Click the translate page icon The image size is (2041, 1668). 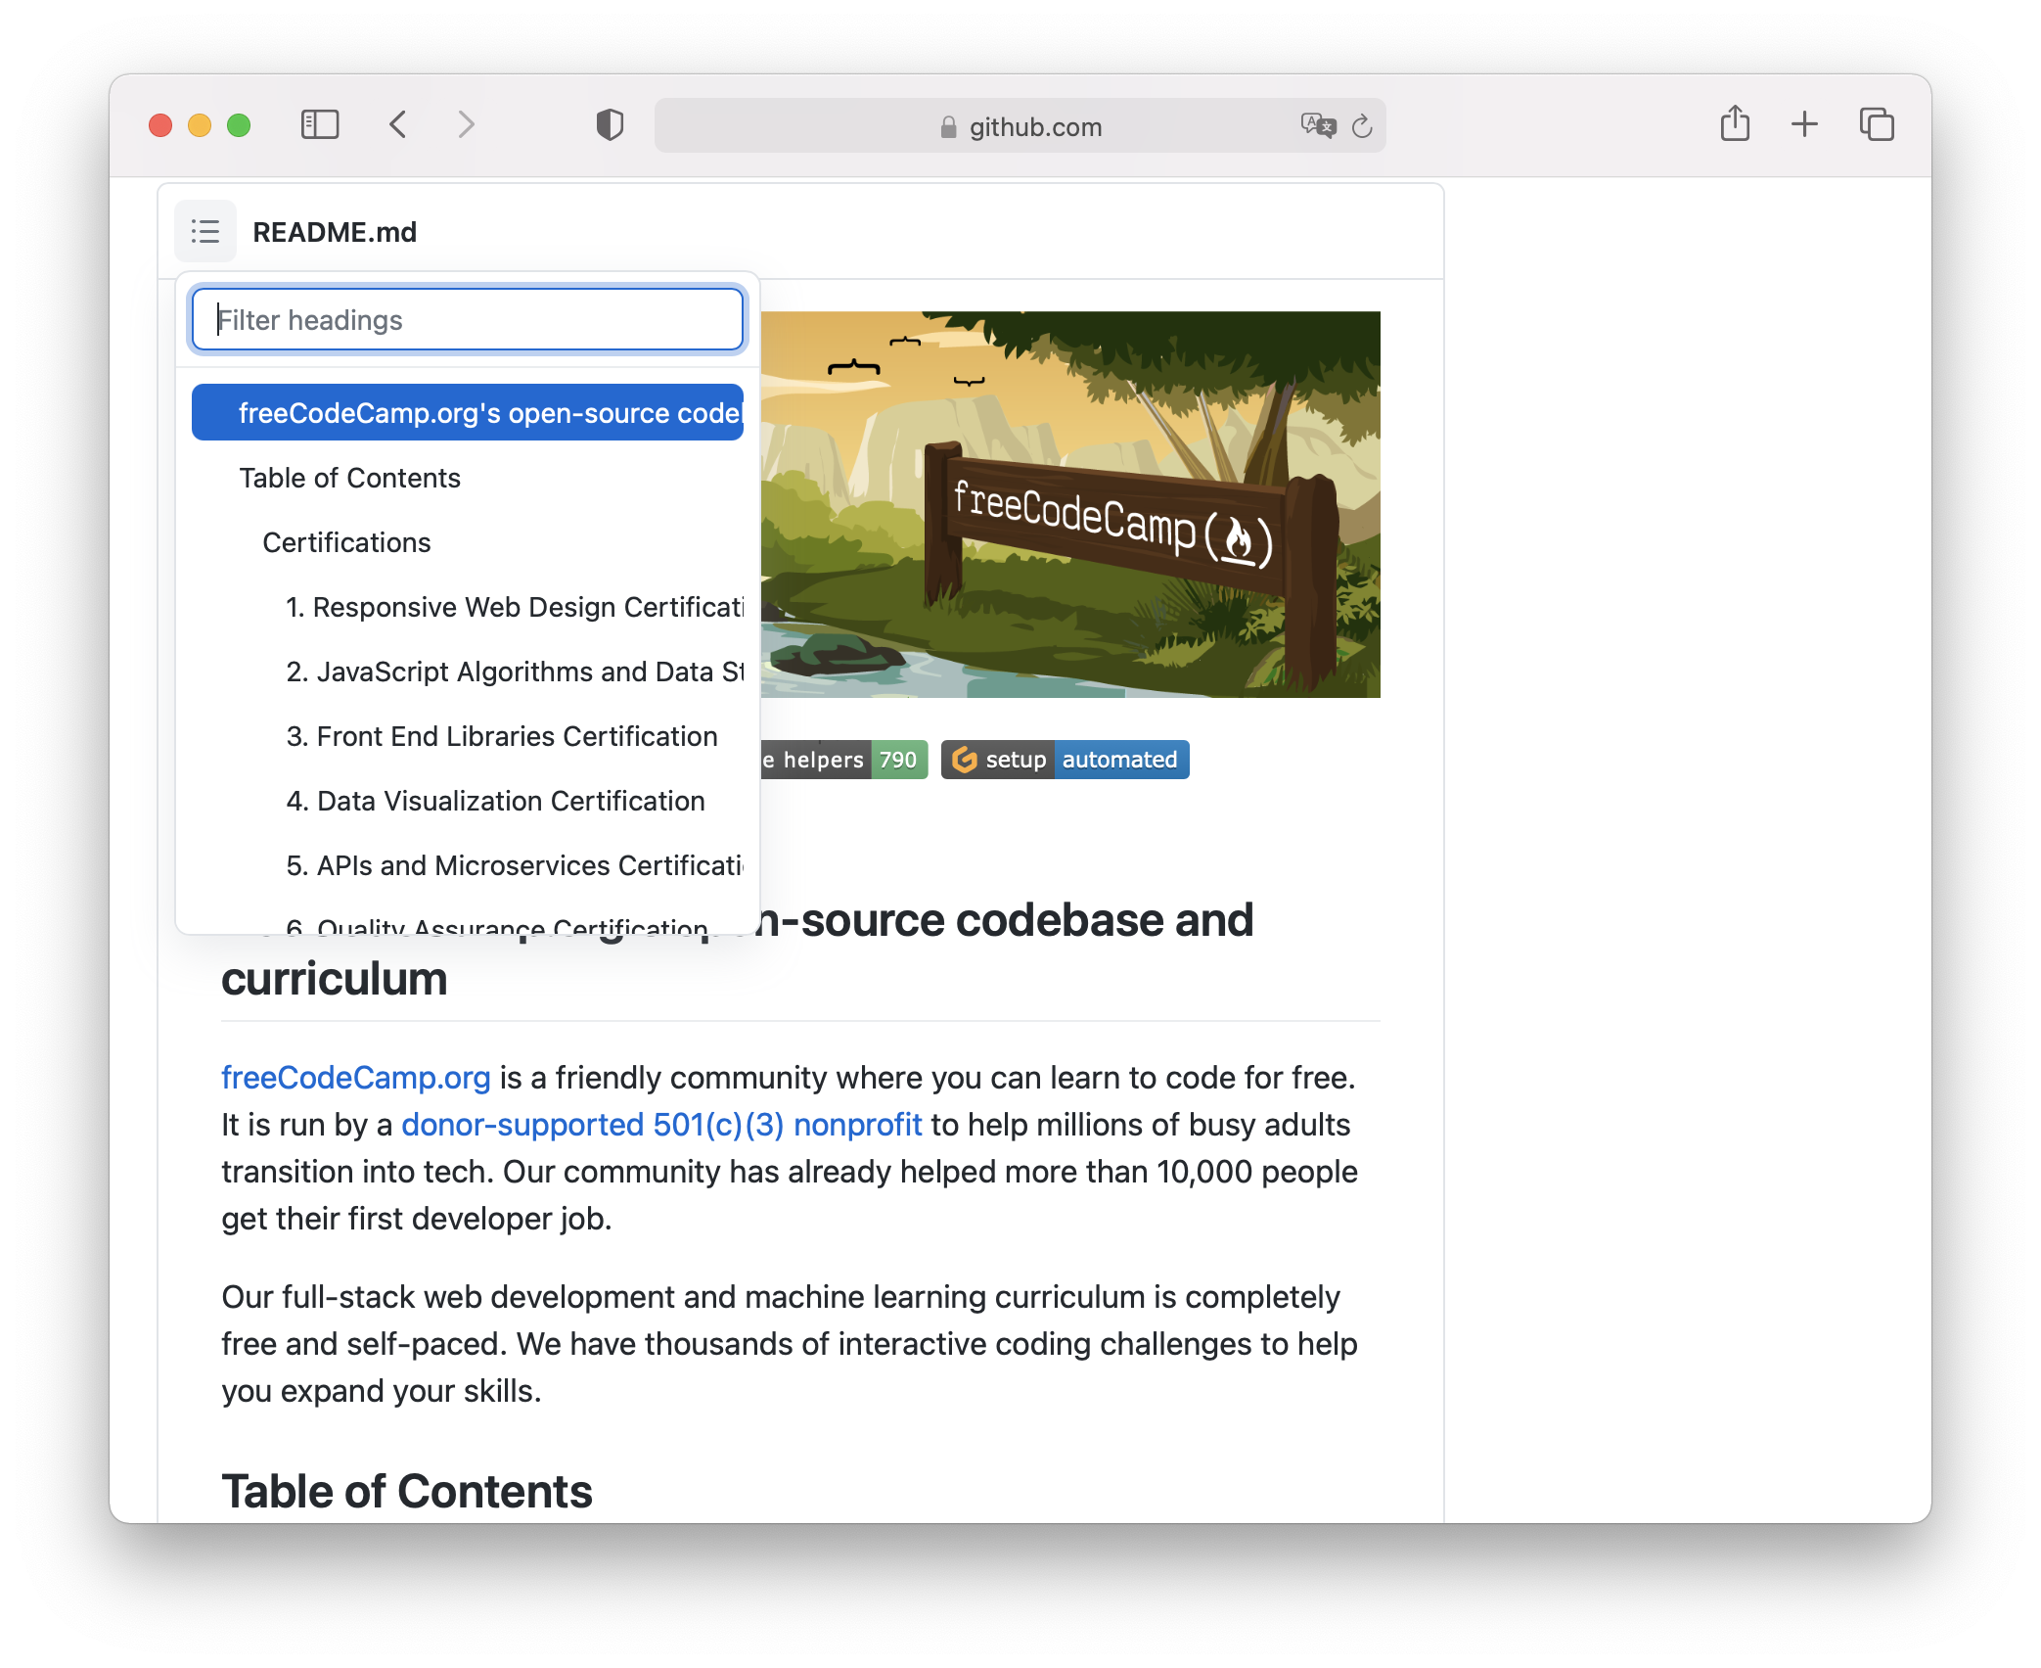[1318, 125]
